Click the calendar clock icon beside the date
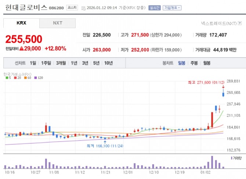246x179 pixels. pos(84,8)
